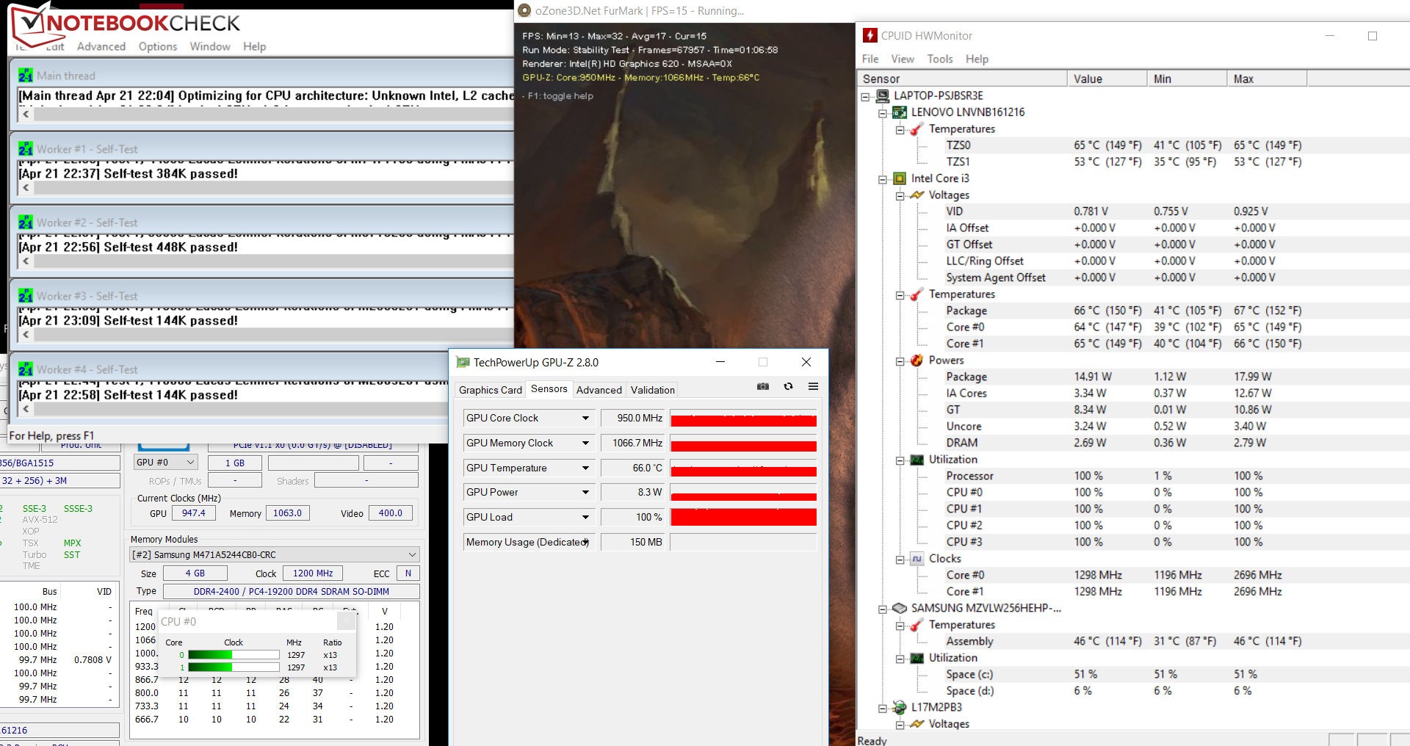This screenshot has width=1410, height=746.
Task: Click the Intel Core i3 Utilization icon
Action: (x=917, y=460)
